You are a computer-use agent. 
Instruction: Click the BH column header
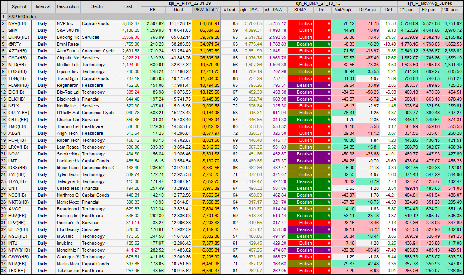(x=153, y=10)
